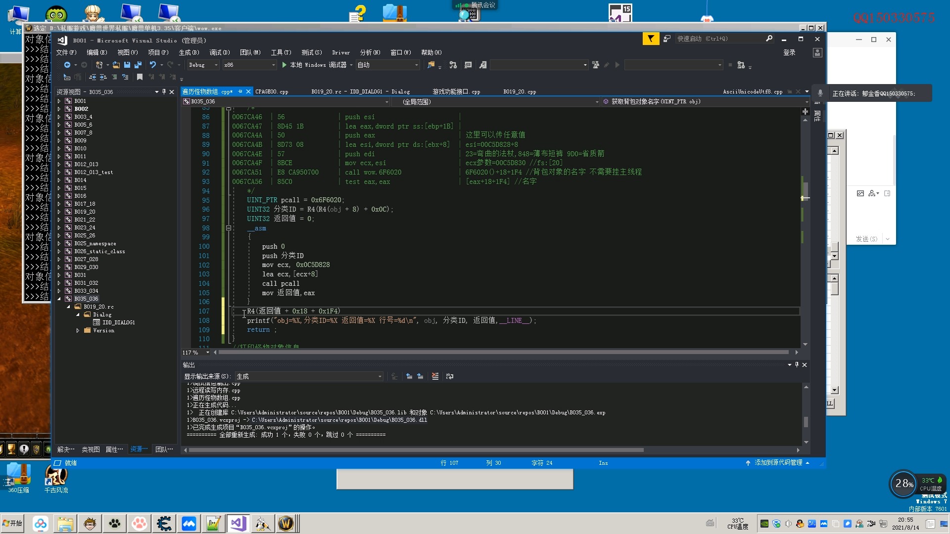Click the output panel horizontal scrollbar

click(x=416, y=450)
